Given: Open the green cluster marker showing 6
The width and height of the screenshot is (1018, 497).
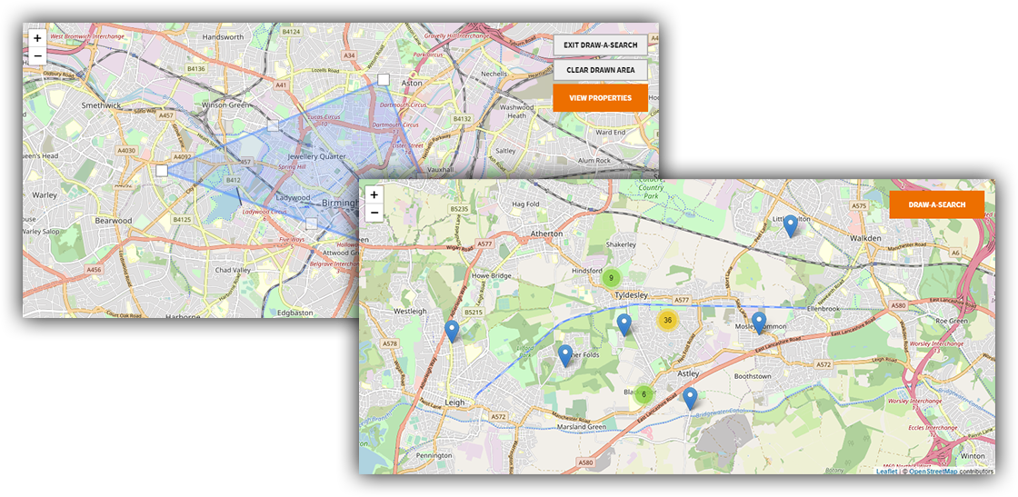Looking at the screenshot, I should tap(644, 393).
